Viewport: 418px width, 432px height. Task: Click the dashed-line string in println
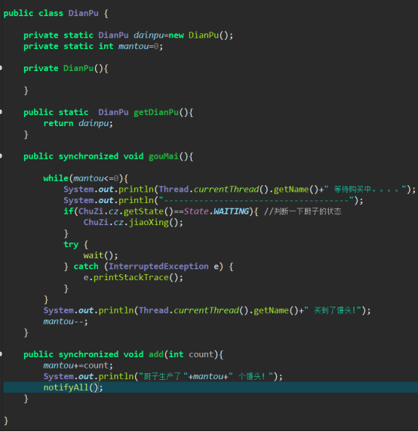pos(256,200)
